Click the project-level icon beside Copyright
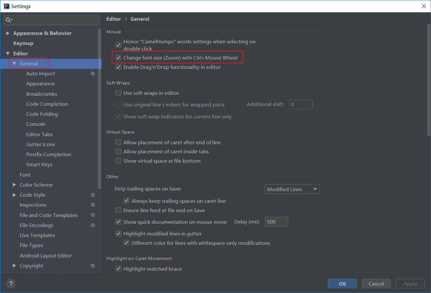This screenshot has height=293, width=431. (93, 266)
